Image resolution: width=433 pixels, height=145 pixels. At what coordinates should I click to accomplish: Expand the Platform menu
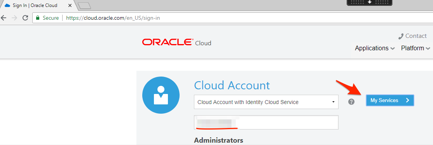[x=416, y=48]
